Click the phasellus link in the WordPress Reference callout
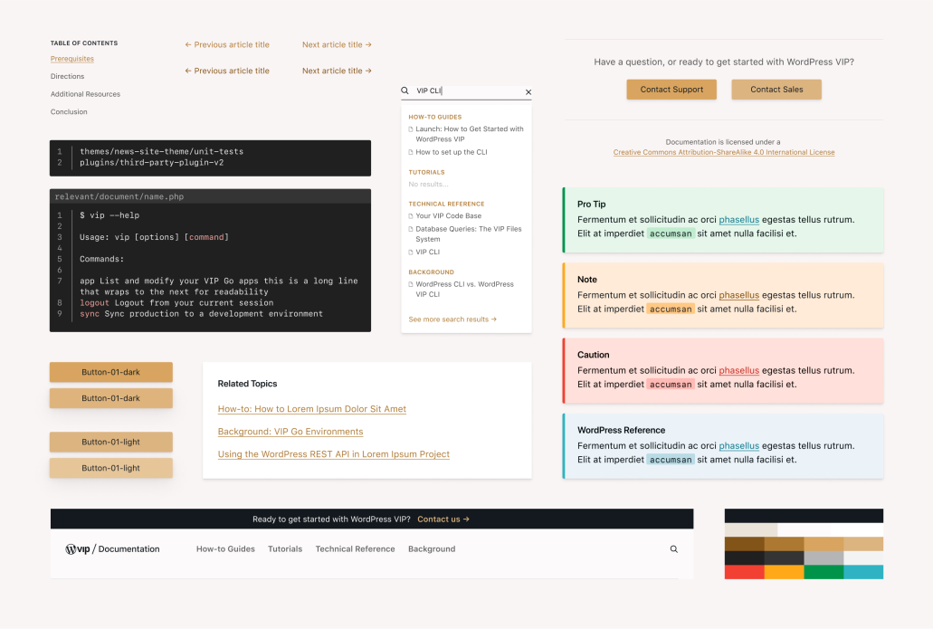This screenshot has height=629, width=933. point(739,445)
